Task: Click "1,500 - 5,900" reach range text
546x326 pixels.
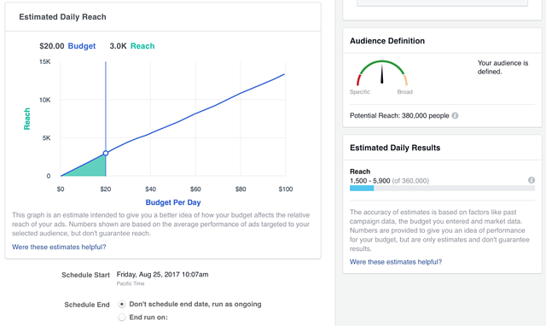Action: 369,181
